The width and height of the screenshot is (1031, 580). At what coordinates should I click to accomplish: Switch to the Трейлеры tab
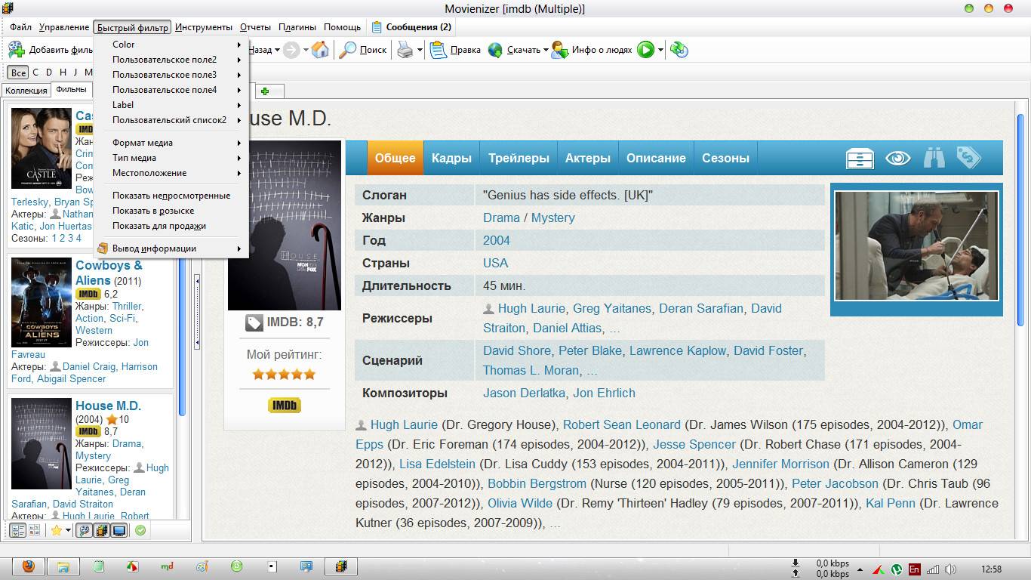coord(519,158)
